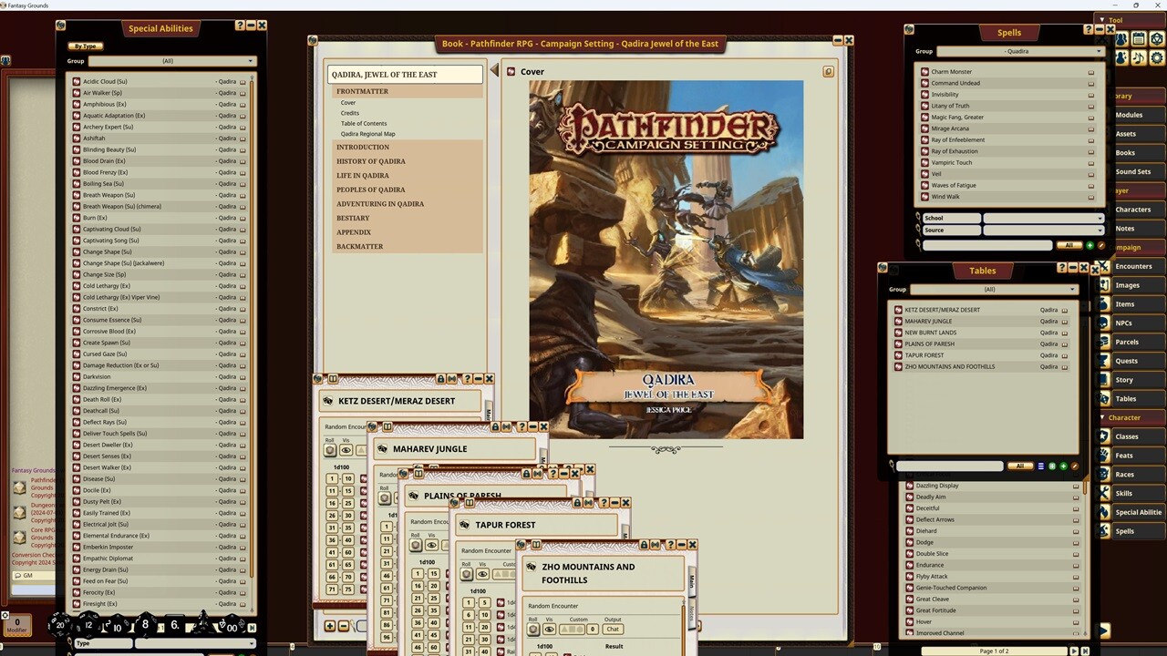The height and width of the screenshot is (656, 1167).
Task: Open the calendar icon in the top-right toolbar
Action: [x=1137, y=38]
